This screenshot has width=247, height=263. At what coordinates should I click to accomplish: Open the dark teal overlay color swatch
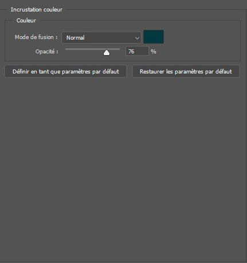154,37
